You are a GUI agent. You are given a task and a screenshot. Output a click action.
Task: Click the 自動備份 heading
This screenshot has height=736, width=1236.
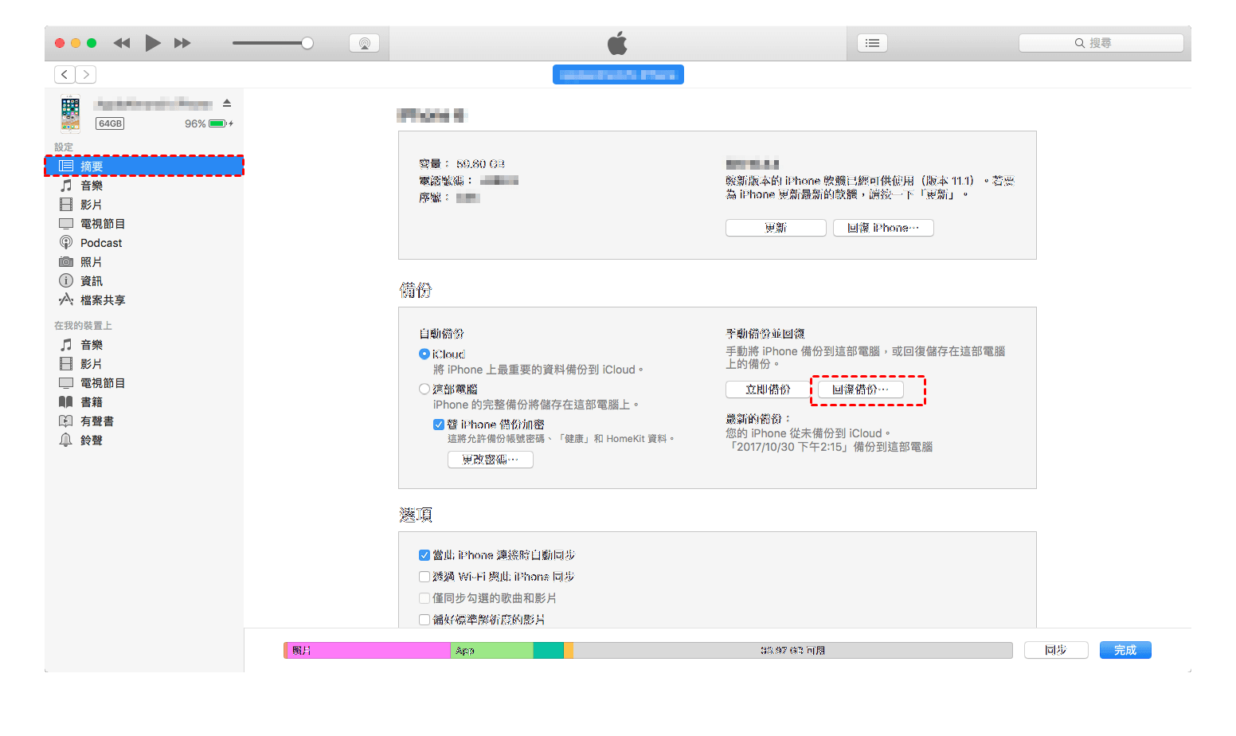pos(441,334)
